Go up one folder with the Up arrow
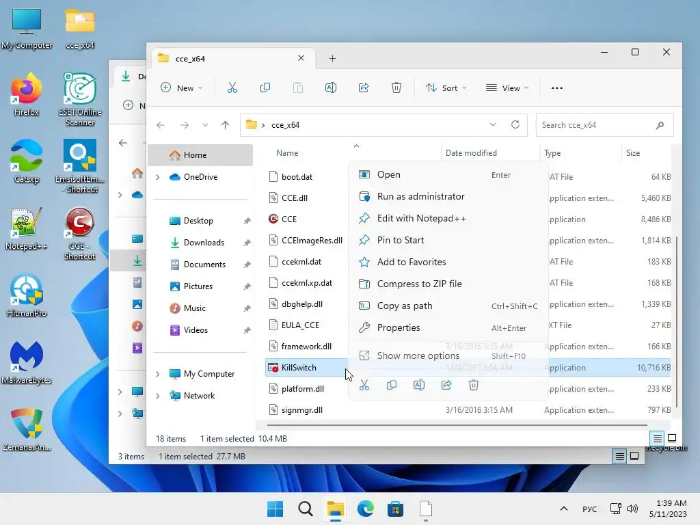Screen dimensions: 700x525 coord(225,125)
